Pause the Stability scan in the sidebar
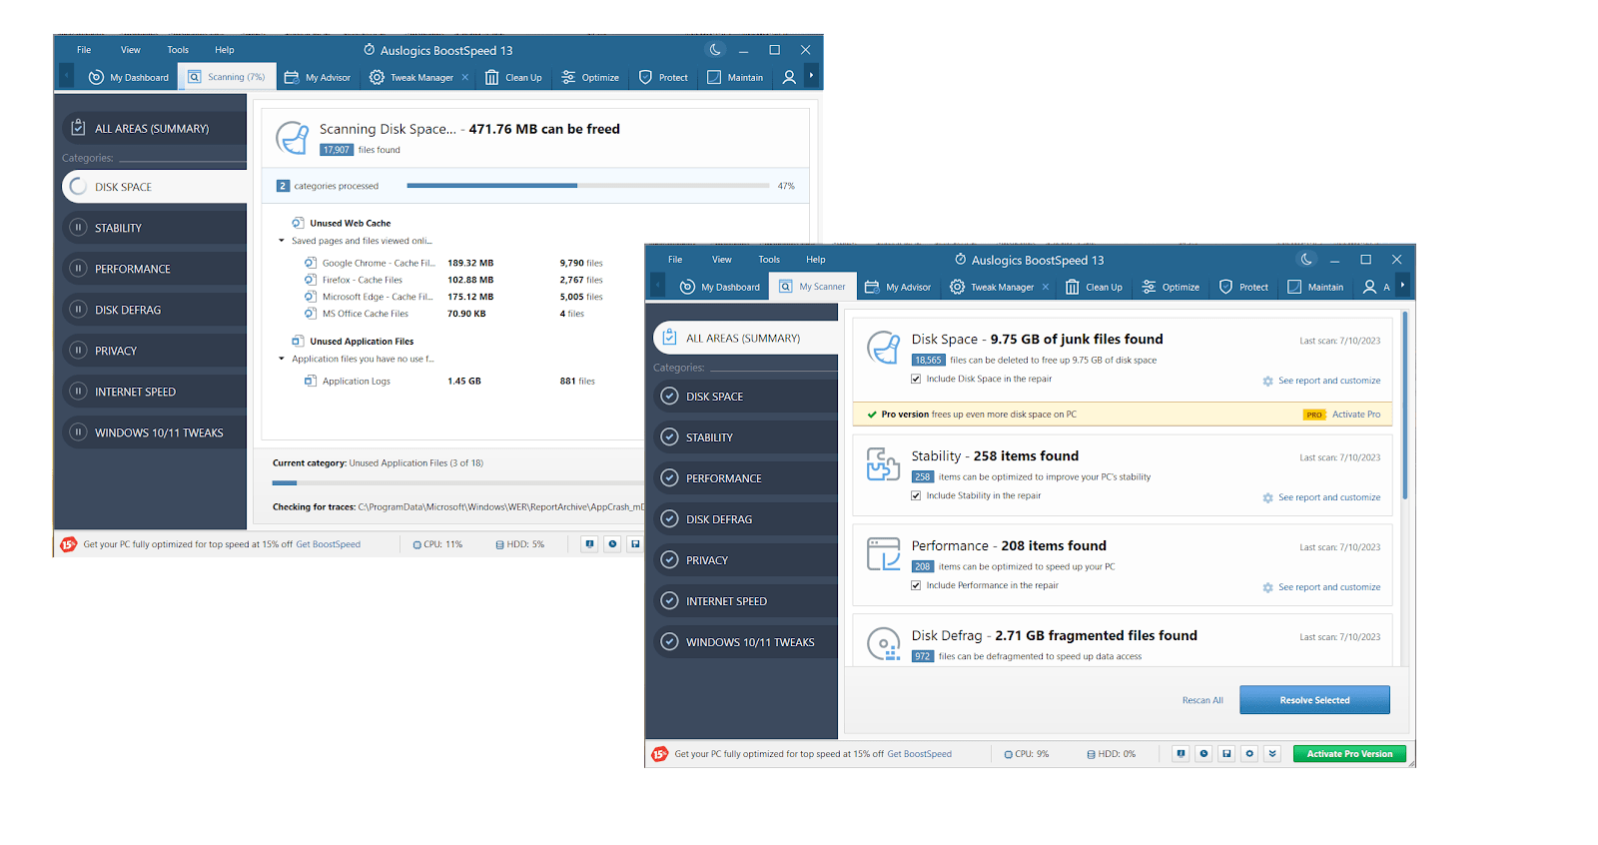The width and height of the screenshot is (1598, 845). pyautogui.click(x=78, y=228)
